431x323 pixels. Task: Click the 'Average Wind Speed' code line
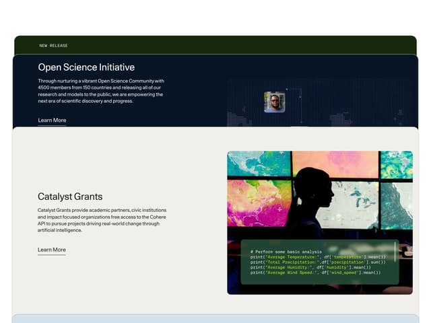[316, 273]
